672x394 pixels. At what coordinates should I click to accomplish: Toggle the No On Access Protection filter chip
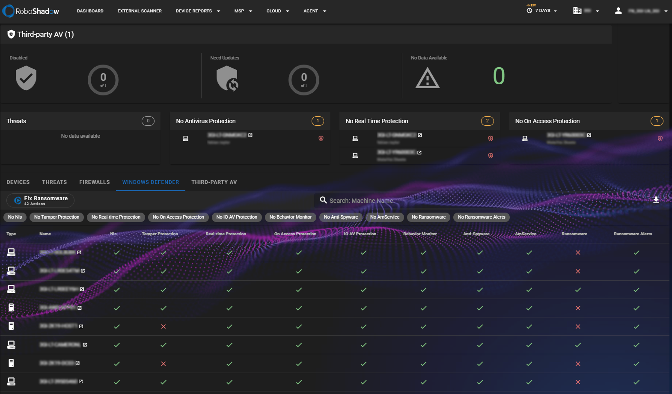(178, 217)
